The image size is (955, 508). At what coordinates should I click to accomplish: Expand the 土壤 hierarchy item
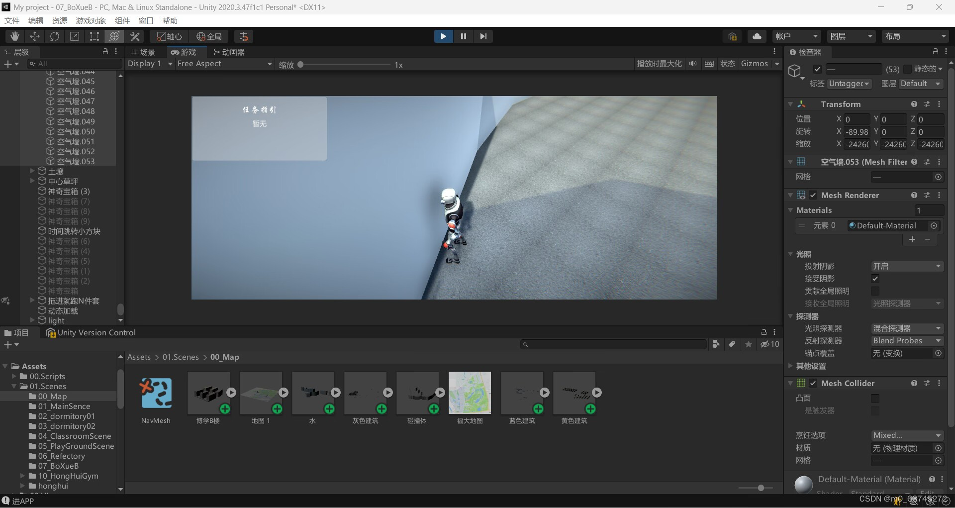pos(32,171)
